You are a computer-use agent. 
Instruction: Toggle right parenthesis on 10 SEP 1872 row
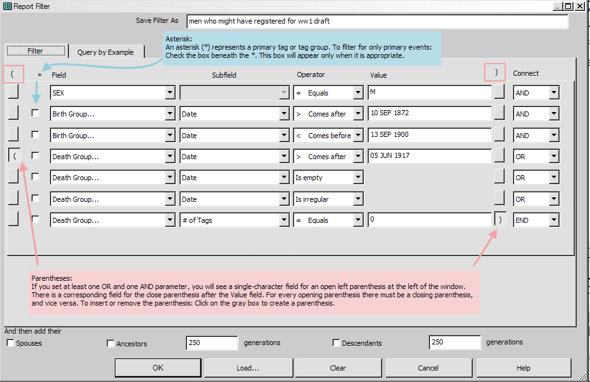(x=499, y=113)
